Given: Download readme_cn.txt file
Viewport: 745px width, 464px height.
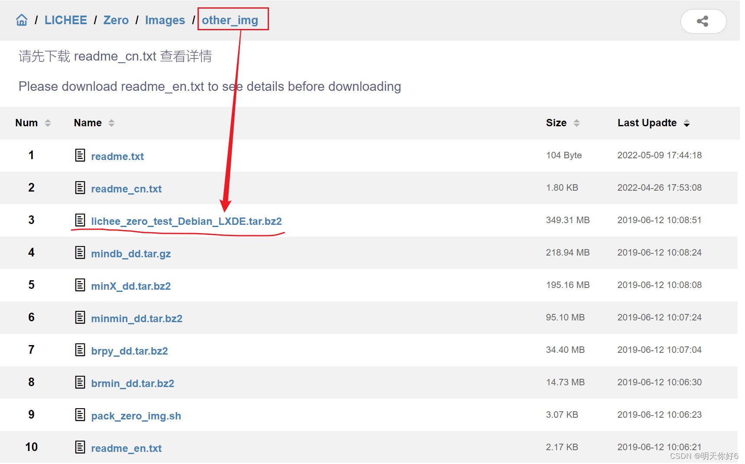Looking at the screenshot, I should (126, 189).
